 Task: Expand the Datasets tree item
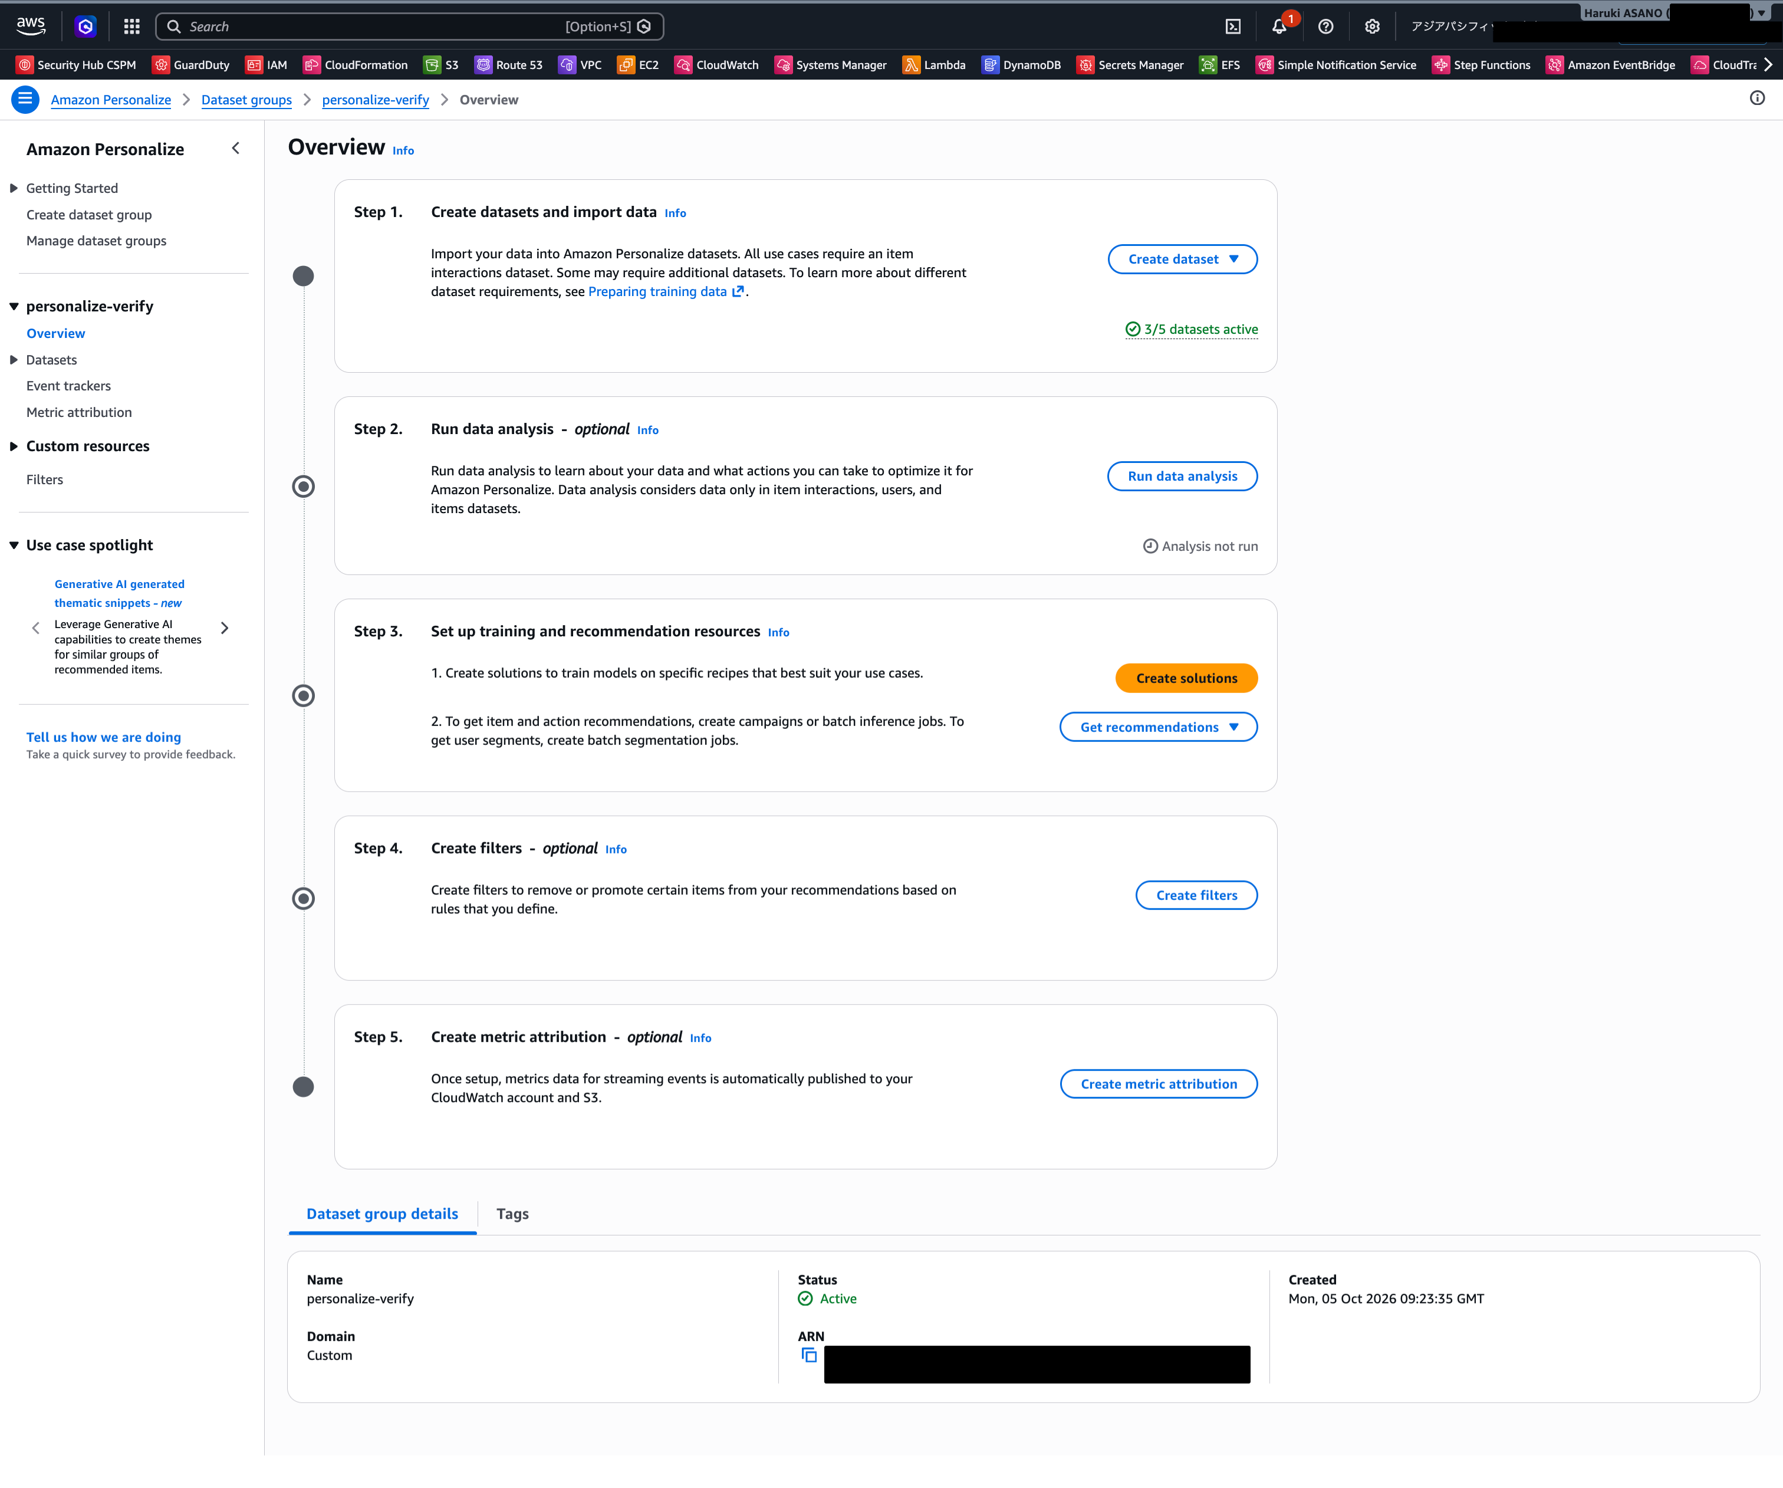click(x=14, y=360)
